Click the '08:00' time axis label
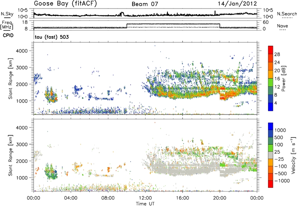The width and height of the screenshot is (297, 206). pos(108,198)
